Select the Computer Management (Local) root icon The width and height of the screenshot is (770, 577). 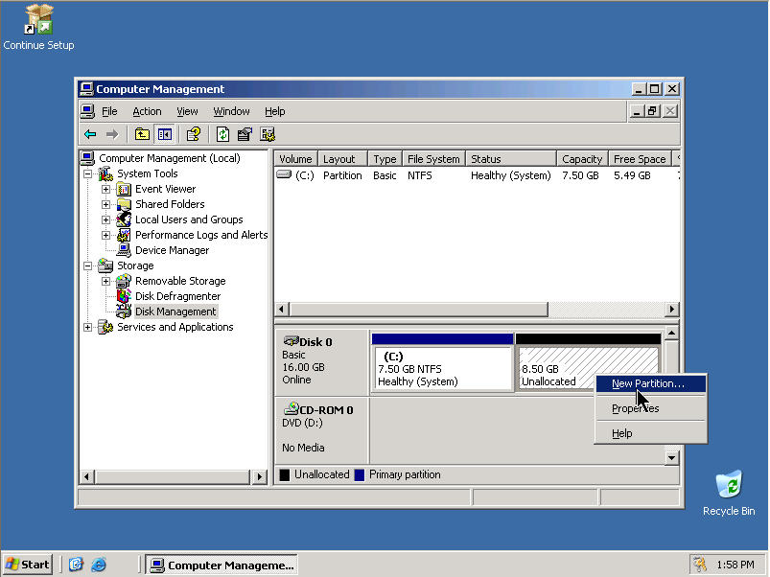pos(87,158)
